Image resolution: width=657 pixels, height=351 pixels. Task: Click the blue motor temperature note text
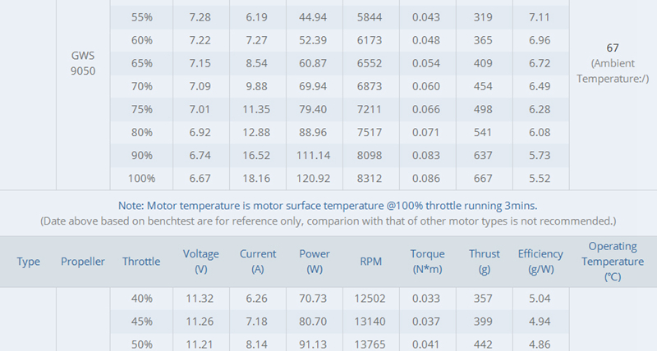point(328,205)
